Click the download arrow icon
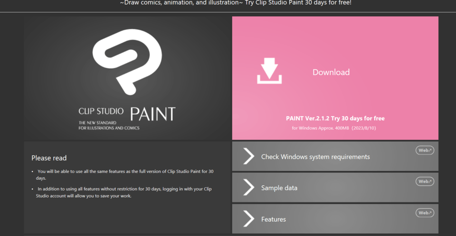The image size is (456, 236). 269,71
